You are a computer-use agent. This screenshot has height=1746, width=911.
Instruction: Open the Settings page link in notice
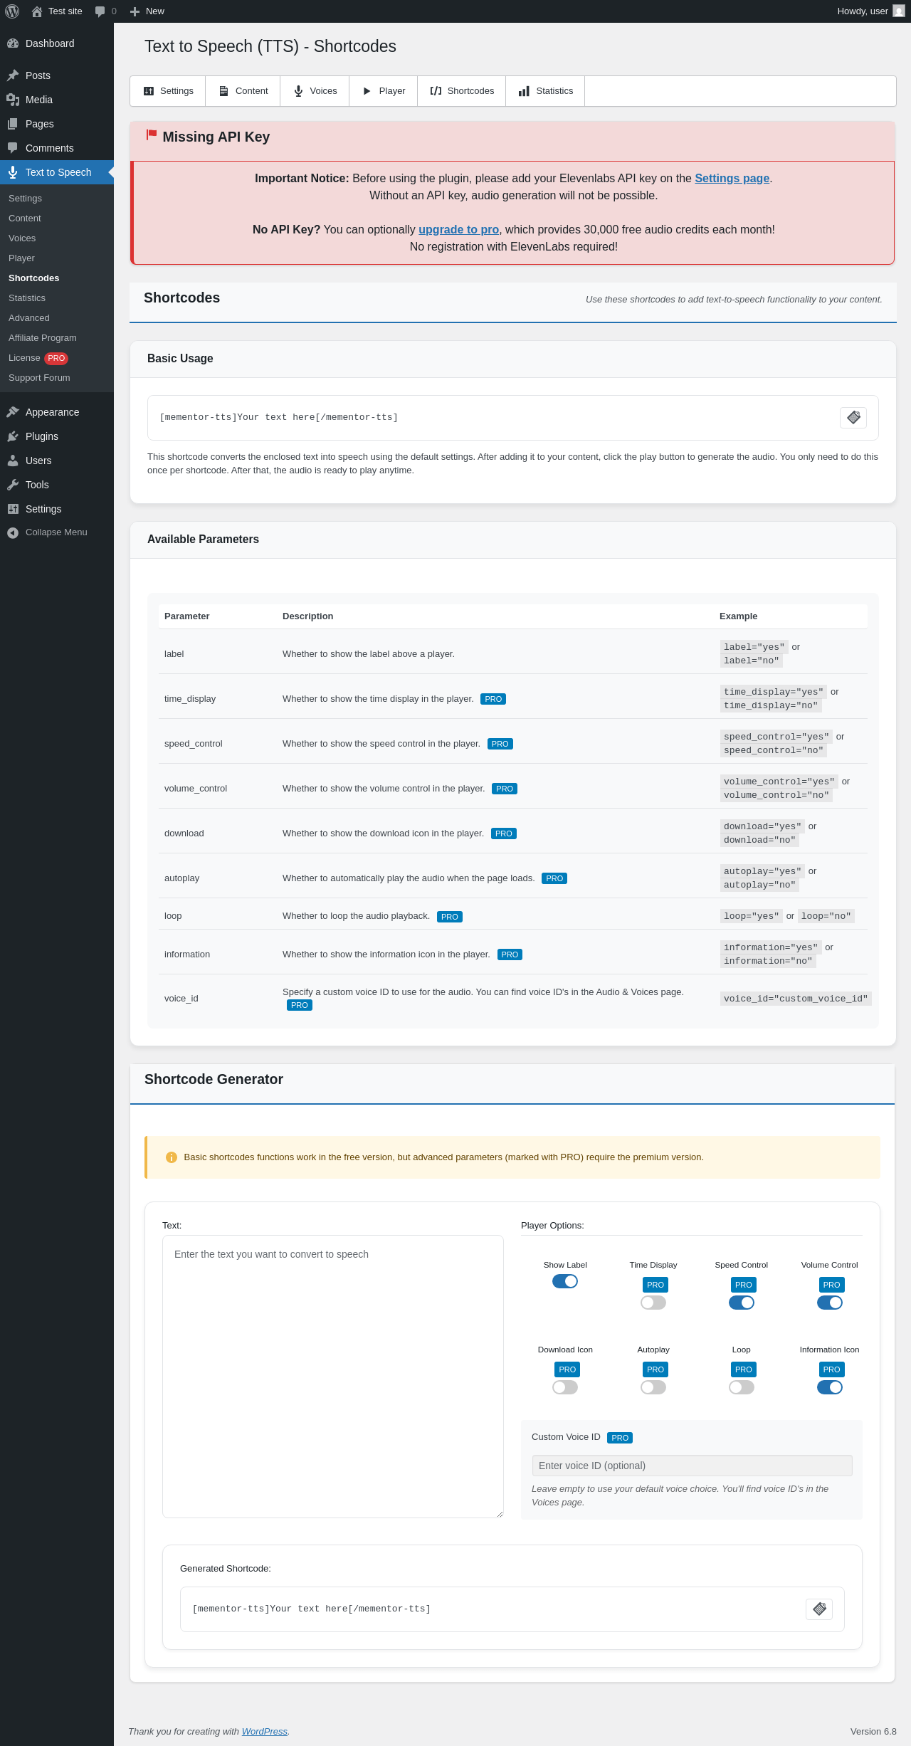732,179
